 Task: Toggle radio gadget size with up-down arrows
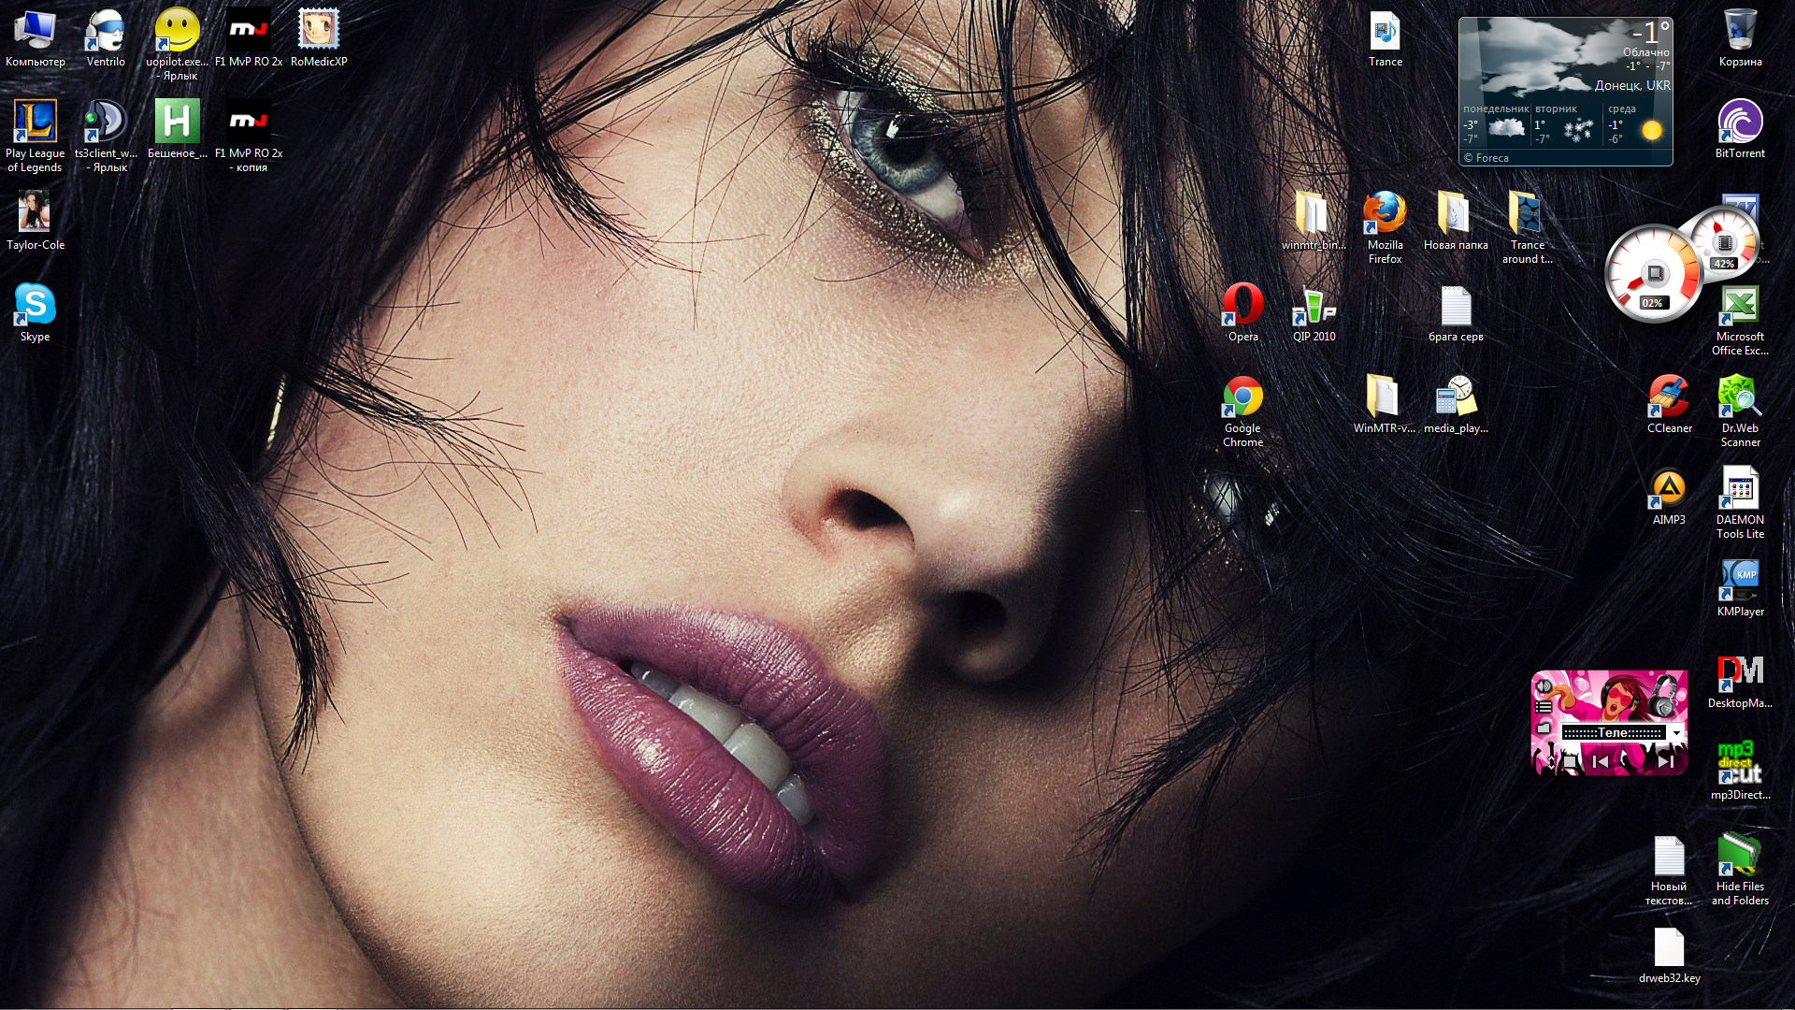[x=1551, y=762]
